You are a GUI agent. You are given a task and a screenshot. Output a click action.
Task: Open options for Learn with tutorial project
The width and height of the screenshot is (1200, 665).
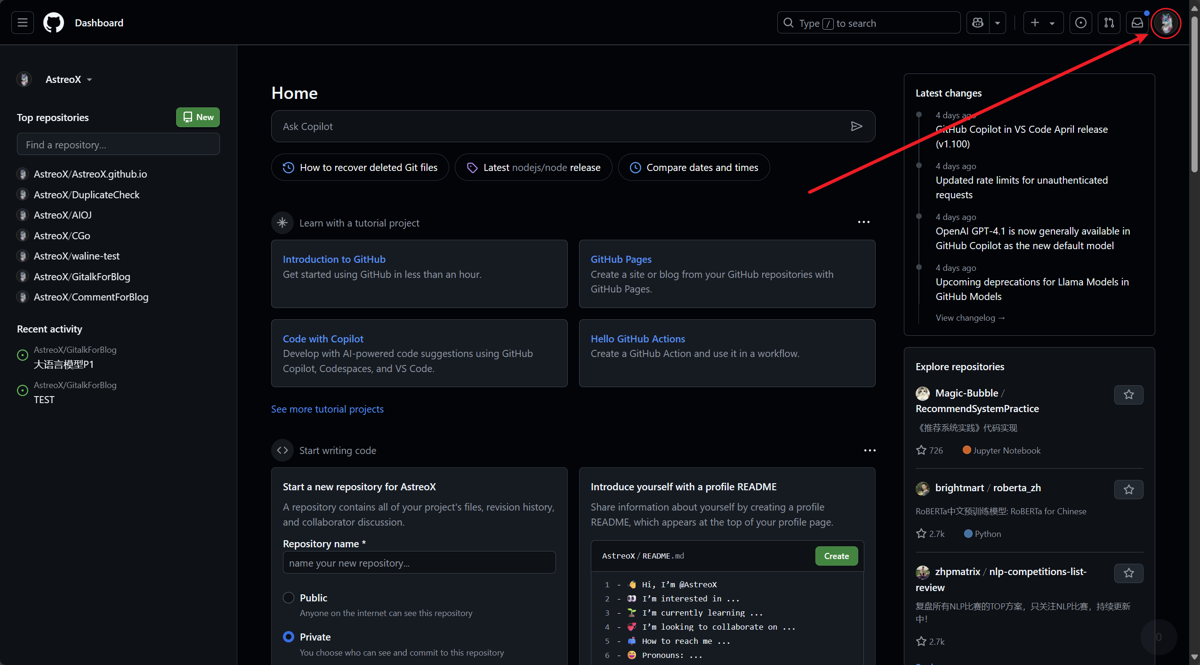tap(863, 222)
